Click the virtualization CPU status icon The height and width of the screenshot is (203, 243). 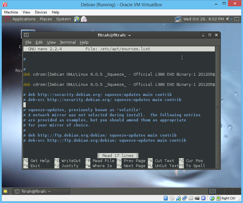pyautogui.click(x=203, y=198)
